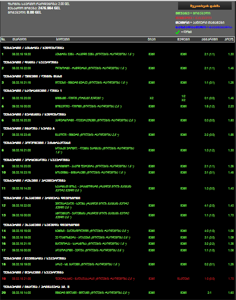This screenshot has height=300, width=236.
Task: Click the 1.85 odds value in row 7
Action: (231, 135)
